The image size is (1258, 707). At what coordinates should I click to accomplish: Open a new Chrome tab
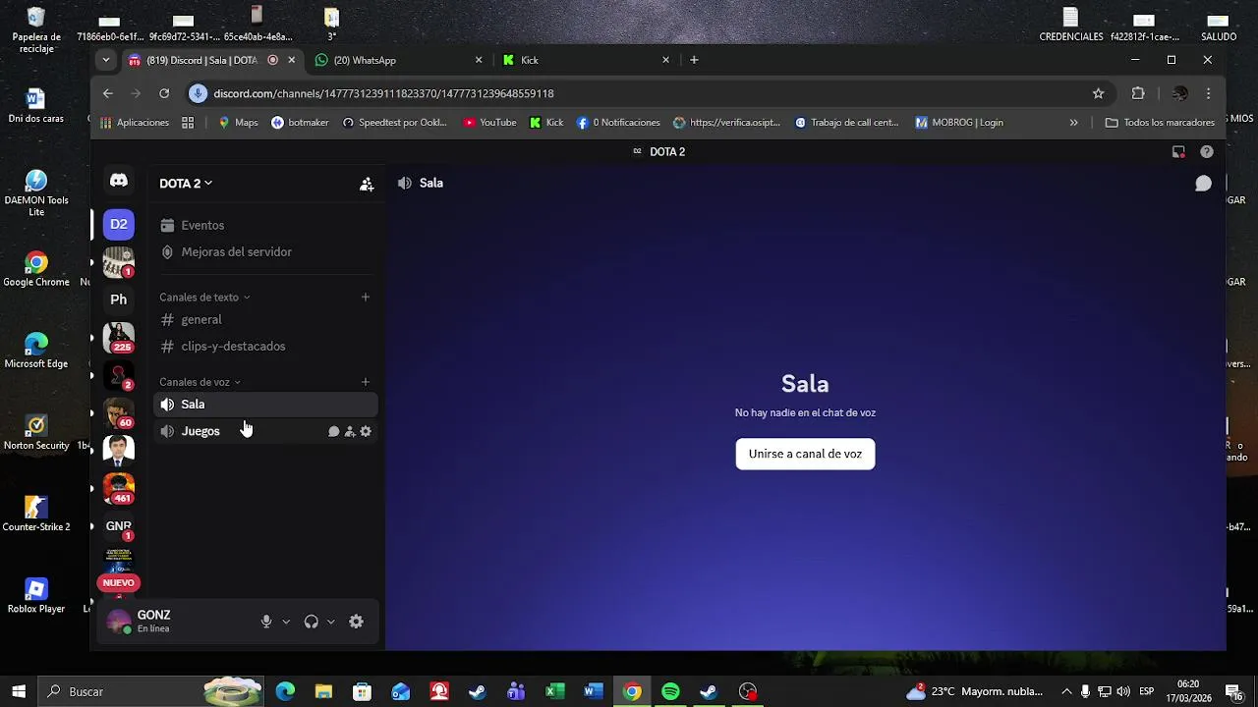694,60
